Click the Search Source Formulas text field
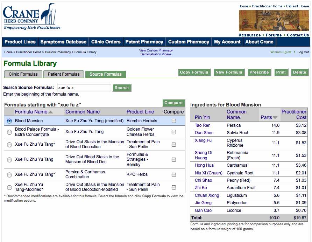 point(84,88)
